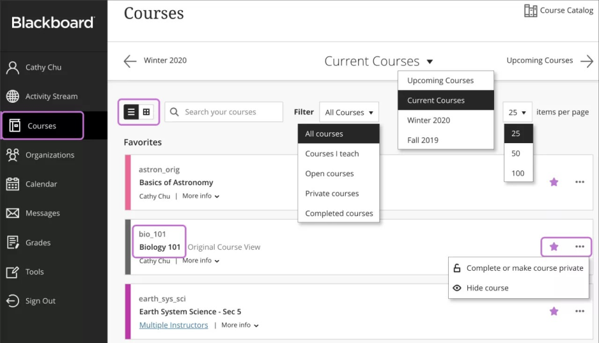Open Basics of Astronomy three-dot menu
The width and height of the screenshot is (599, 343).
580,182
